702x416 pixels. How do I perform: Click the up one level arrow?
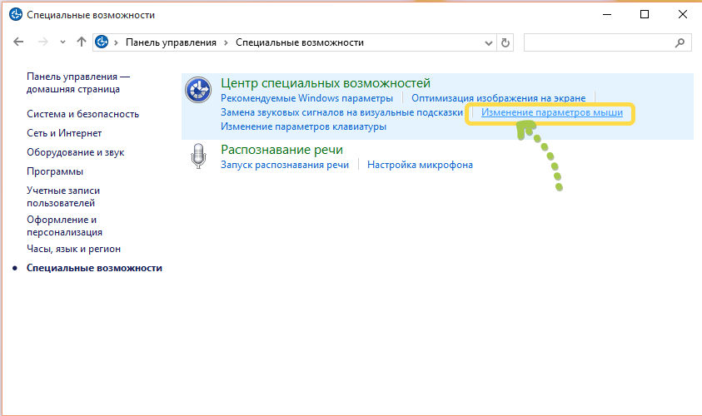click(x=81, y=42)
